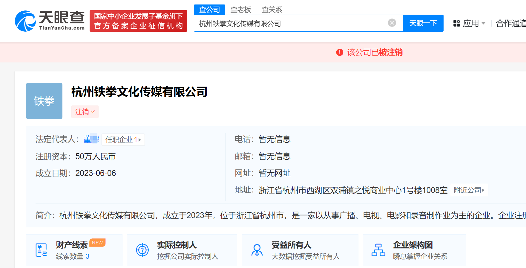Open the 应用 apps grid icon

(x=456, y=23)
